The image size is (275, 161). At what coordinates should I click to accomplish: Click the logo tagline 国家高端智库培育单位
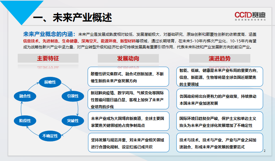tap(250, 20)
